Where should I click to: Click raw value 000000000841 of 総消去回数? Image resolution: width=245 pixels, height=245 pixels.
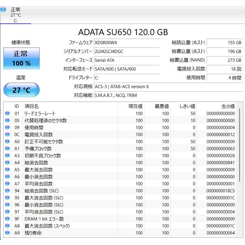tap(221, 163)
